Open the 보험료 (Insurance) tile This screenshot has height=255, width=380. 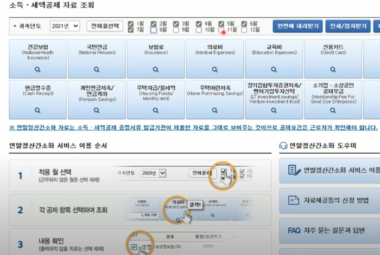click(156, 58)
